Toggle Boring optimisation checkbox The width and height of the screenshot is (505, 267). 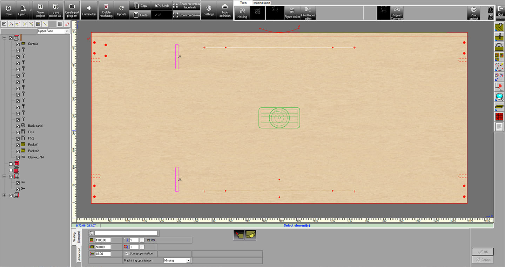pos(127,253)
